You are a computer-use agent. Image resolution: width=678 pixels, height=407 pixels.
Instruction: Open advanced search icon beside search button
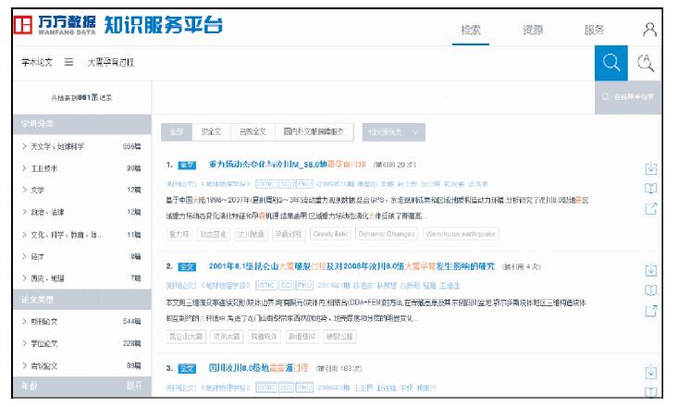pyautogui.click(x=647, y=63)
